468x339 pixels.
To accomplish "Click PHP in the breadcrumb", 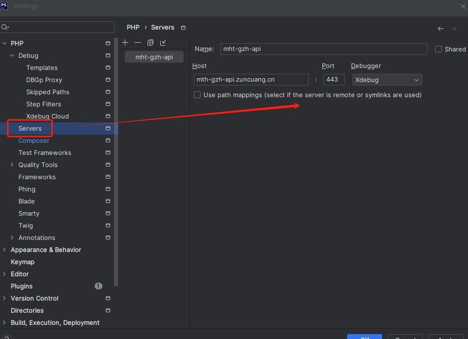I will click(x=133, y=28).
